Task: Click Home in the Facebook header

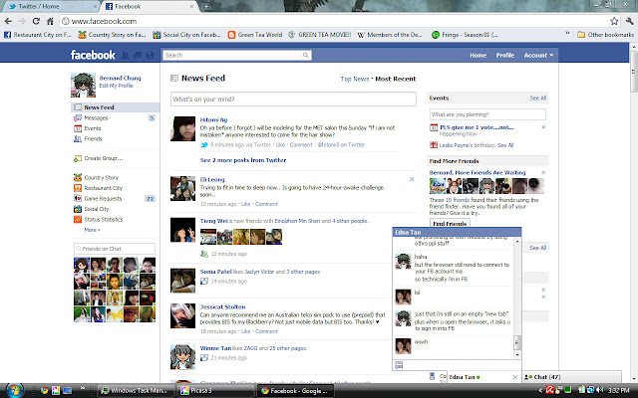Action: [478, 56]
